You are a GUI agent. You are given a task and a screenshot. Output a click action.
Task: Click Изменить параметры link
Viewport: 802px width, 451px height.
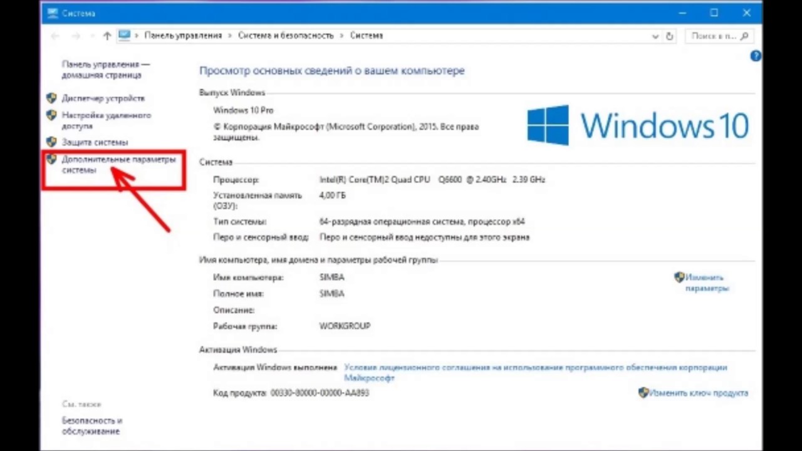(x=707, y=283)
